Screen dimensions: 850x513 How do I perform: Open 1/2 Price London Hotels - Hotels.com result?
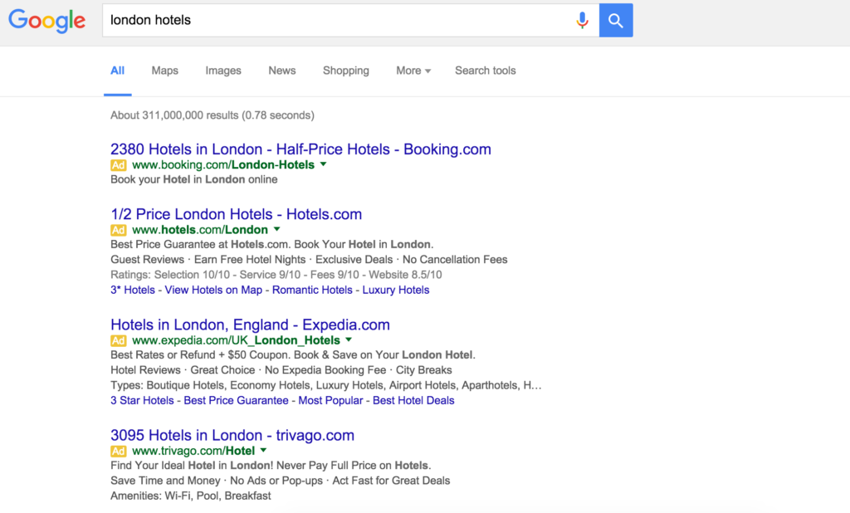[237, 214]
